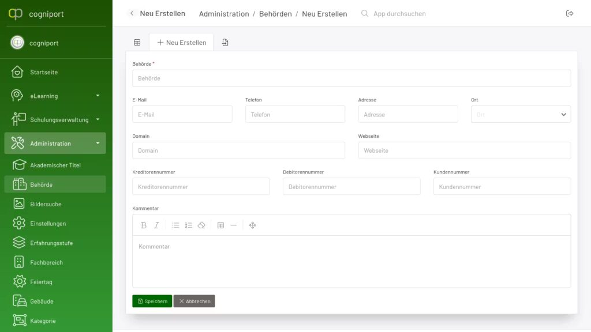Insert horizontal line in comment editor
This screenshot has width=591, height=332.
pos(233,225)
